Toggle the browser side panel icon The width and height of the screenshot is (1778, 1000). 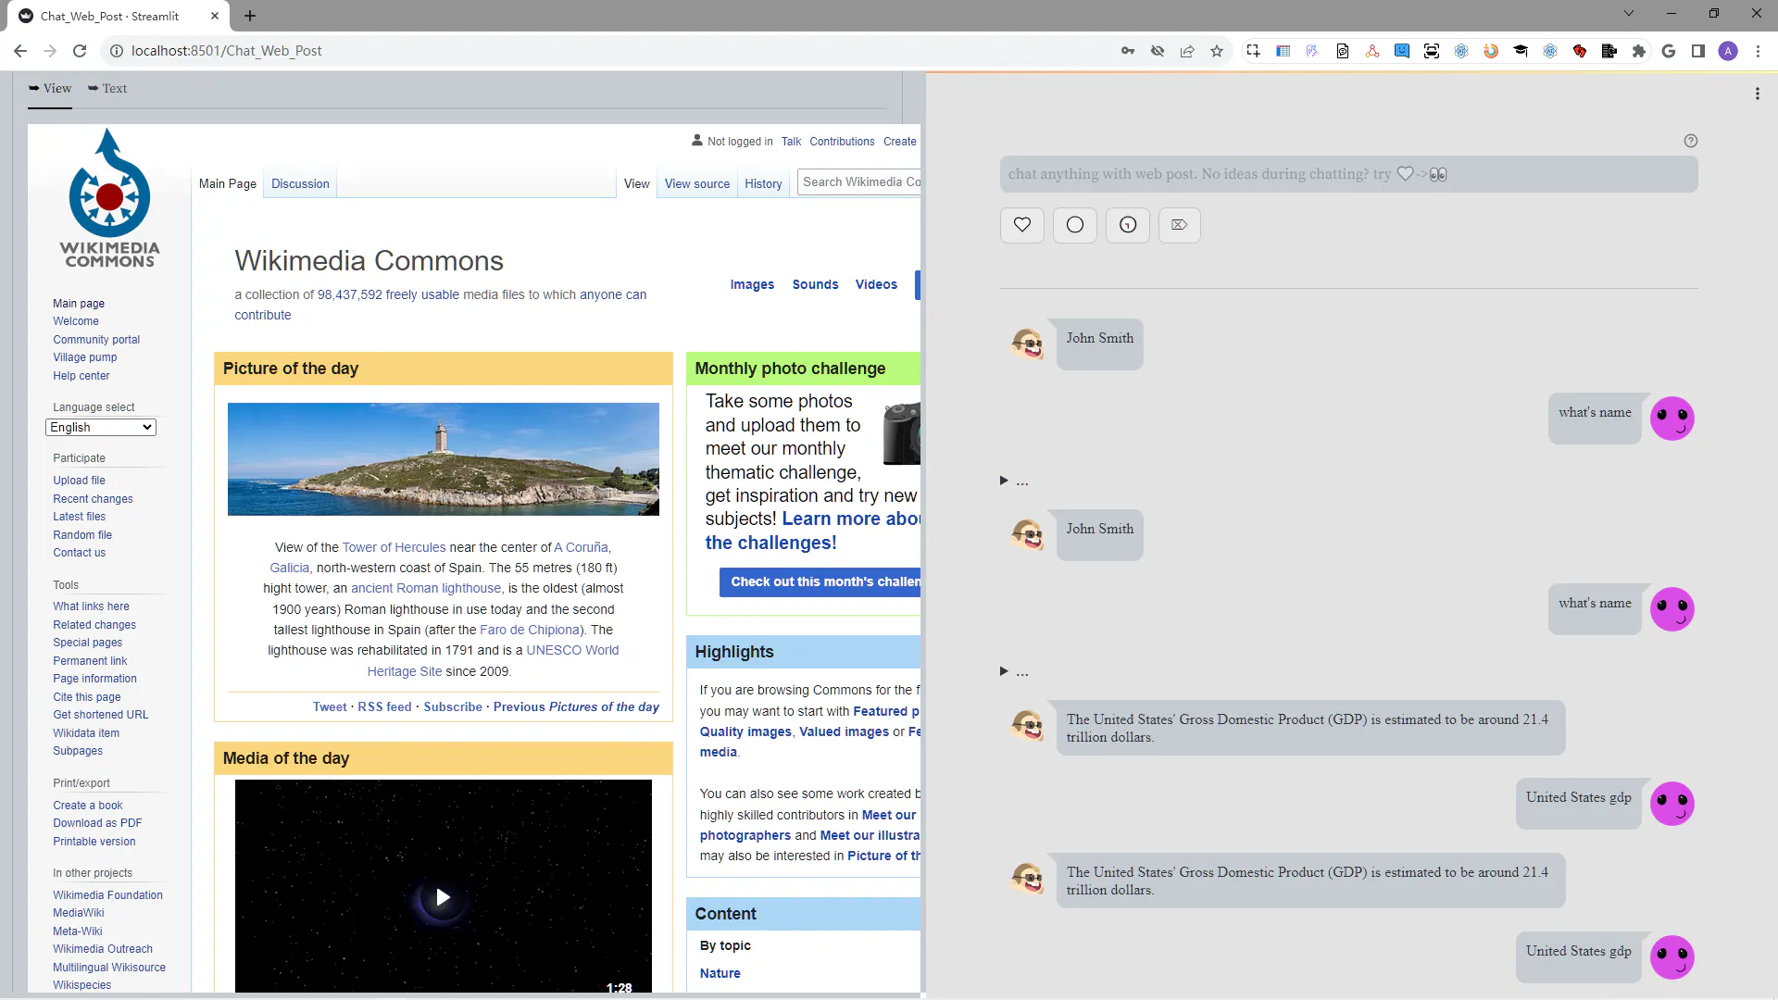(x=1698, y=51)
